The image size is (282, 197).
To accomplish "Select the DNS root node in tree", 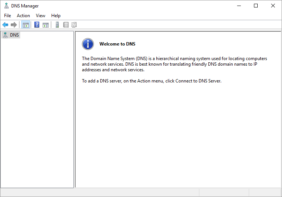I will [x=11, y=35].
